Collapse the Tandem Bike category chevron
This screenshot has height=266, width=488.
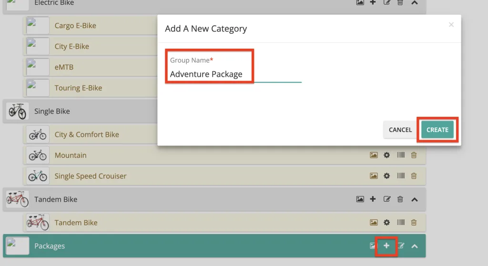click(x=415, y=199)
